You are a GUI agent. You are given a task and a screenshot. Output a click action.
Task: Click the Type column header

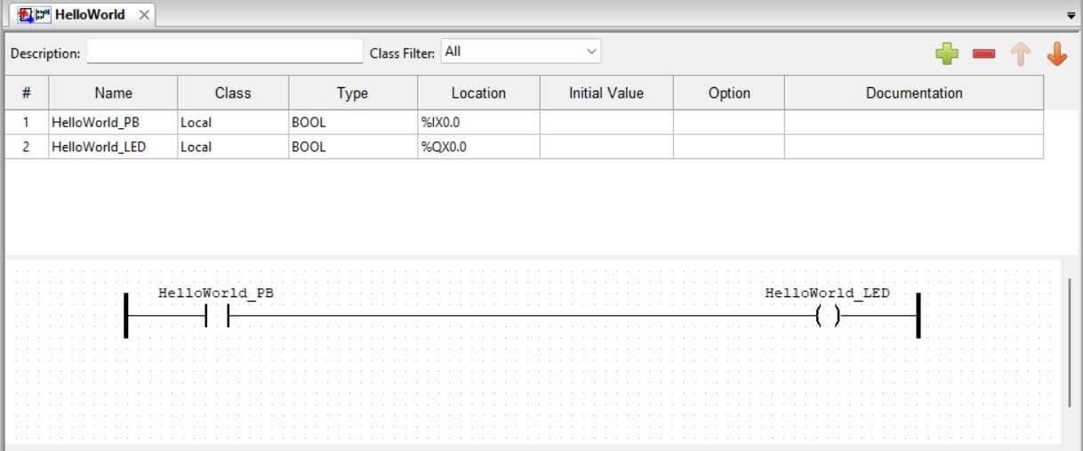[353, 93]
